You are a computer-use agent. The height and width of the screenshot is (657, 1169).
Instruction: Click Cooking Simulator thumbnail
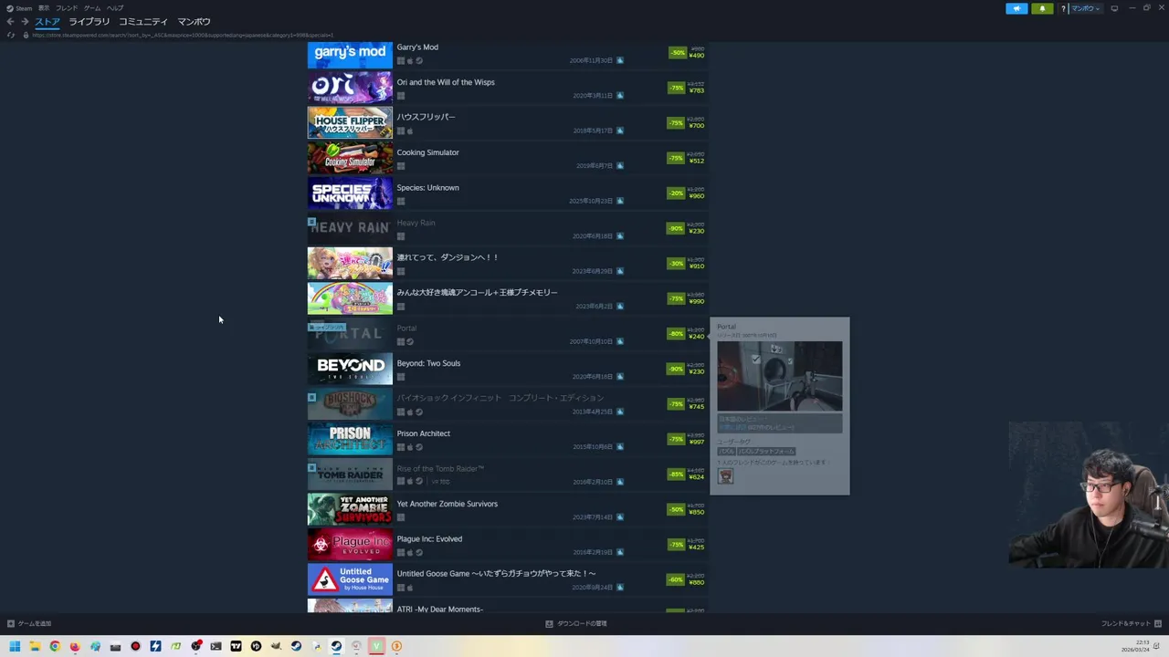pyautogui.click(x=350, y=158)
